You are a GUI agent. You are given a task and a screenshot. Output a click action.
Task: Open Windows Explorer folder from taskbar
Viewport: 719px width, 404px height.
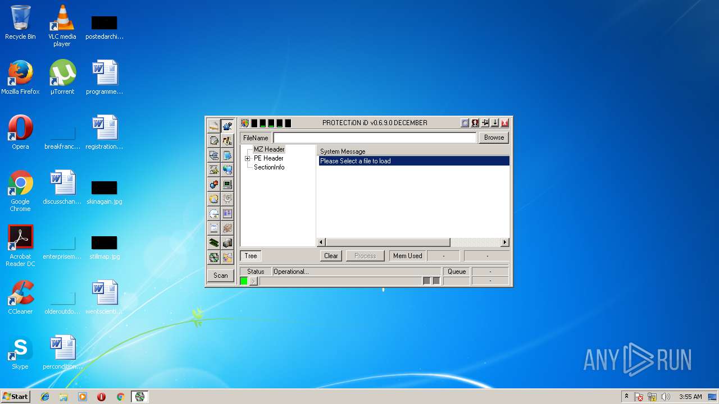point(63,397)
